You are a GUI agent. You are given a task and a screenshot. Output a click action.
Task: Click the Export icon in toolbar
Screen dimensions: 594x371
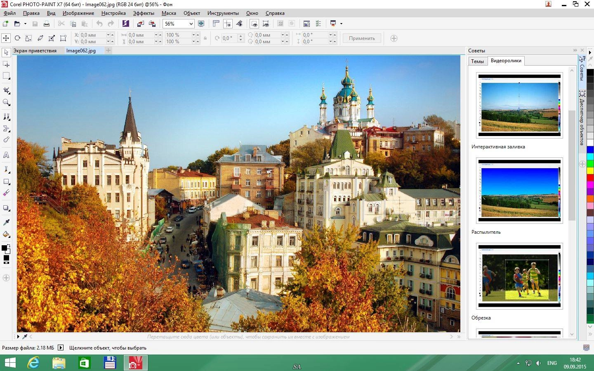pyautogui.click(x=152, y=23)
